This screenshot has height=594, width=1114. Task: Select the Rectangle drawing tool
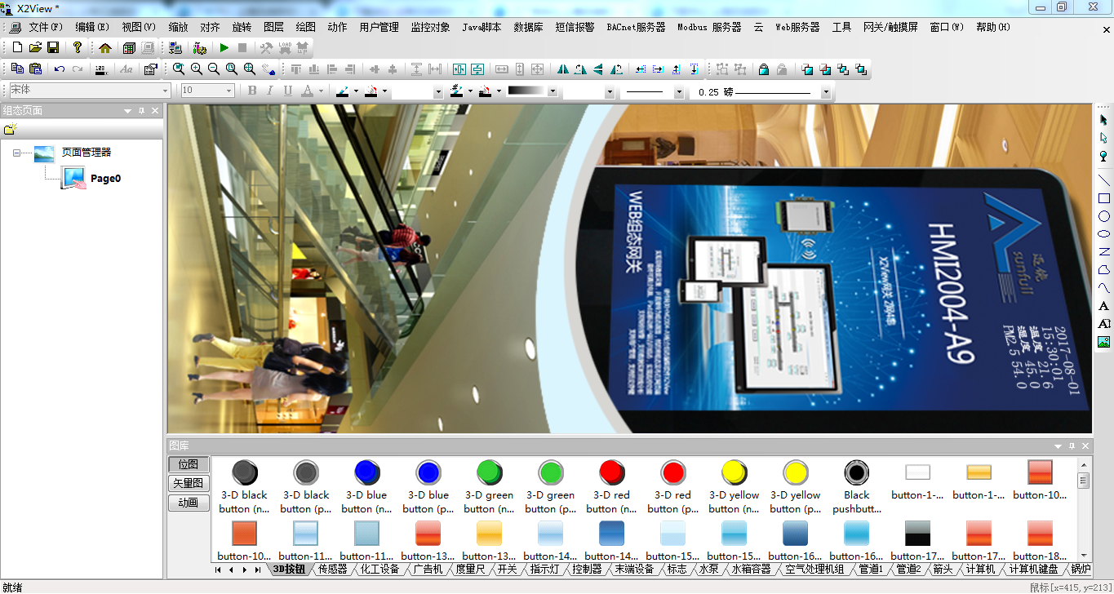pos(1104,198)
